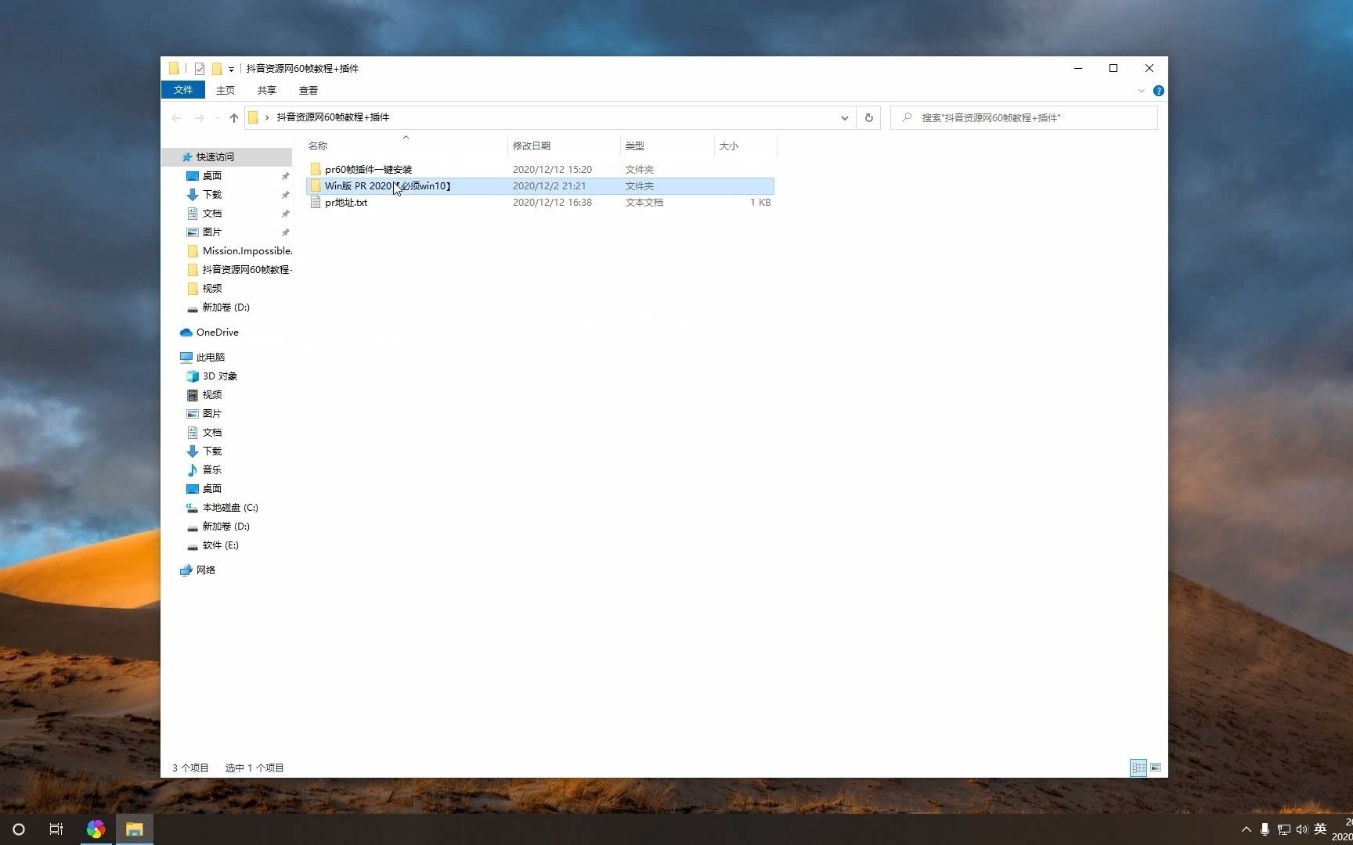Click the New Folder quick access icon in title bar
This screenshot has width=1353, height=845.
[x=217, y=69]
